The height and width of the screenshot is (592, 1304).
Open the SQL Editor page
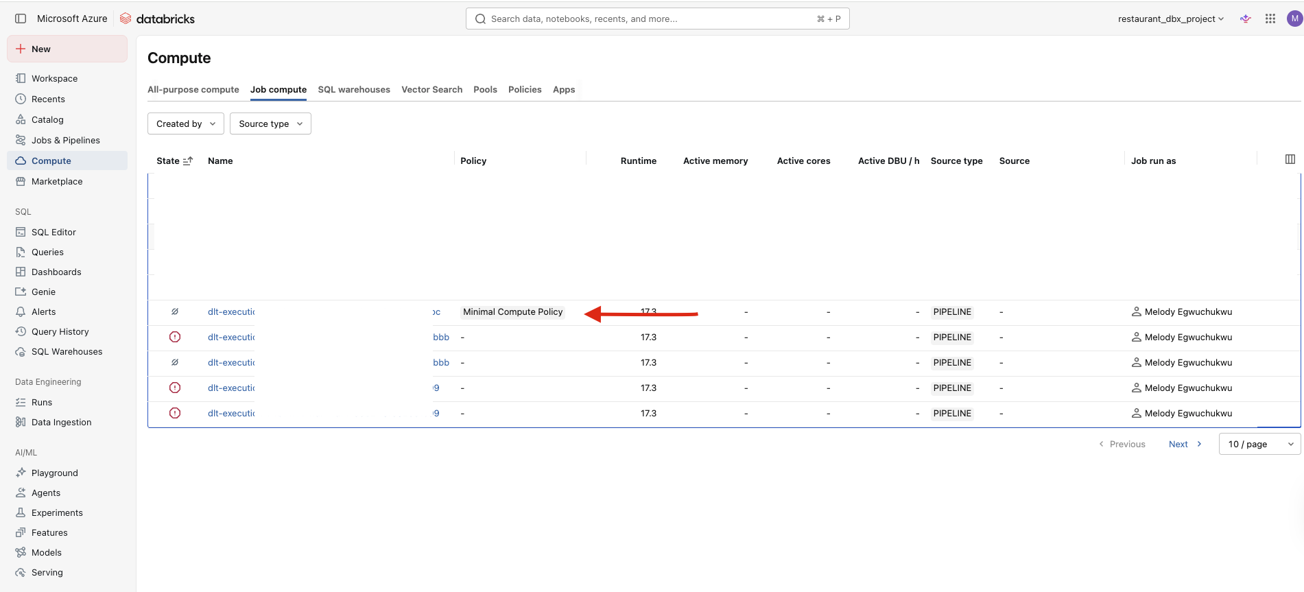[x=54, y=232]
